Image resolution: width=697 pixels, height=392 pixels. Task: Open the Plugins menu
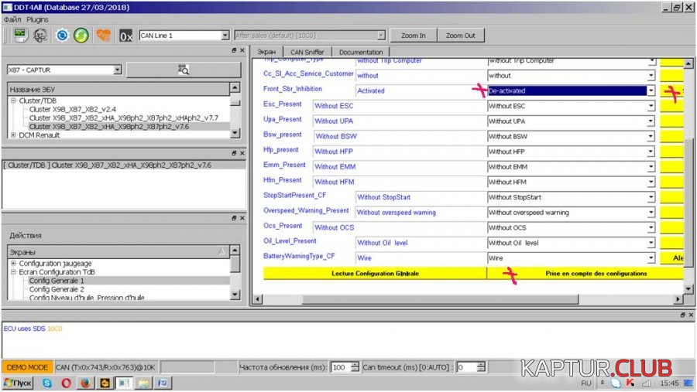point(37,19)
